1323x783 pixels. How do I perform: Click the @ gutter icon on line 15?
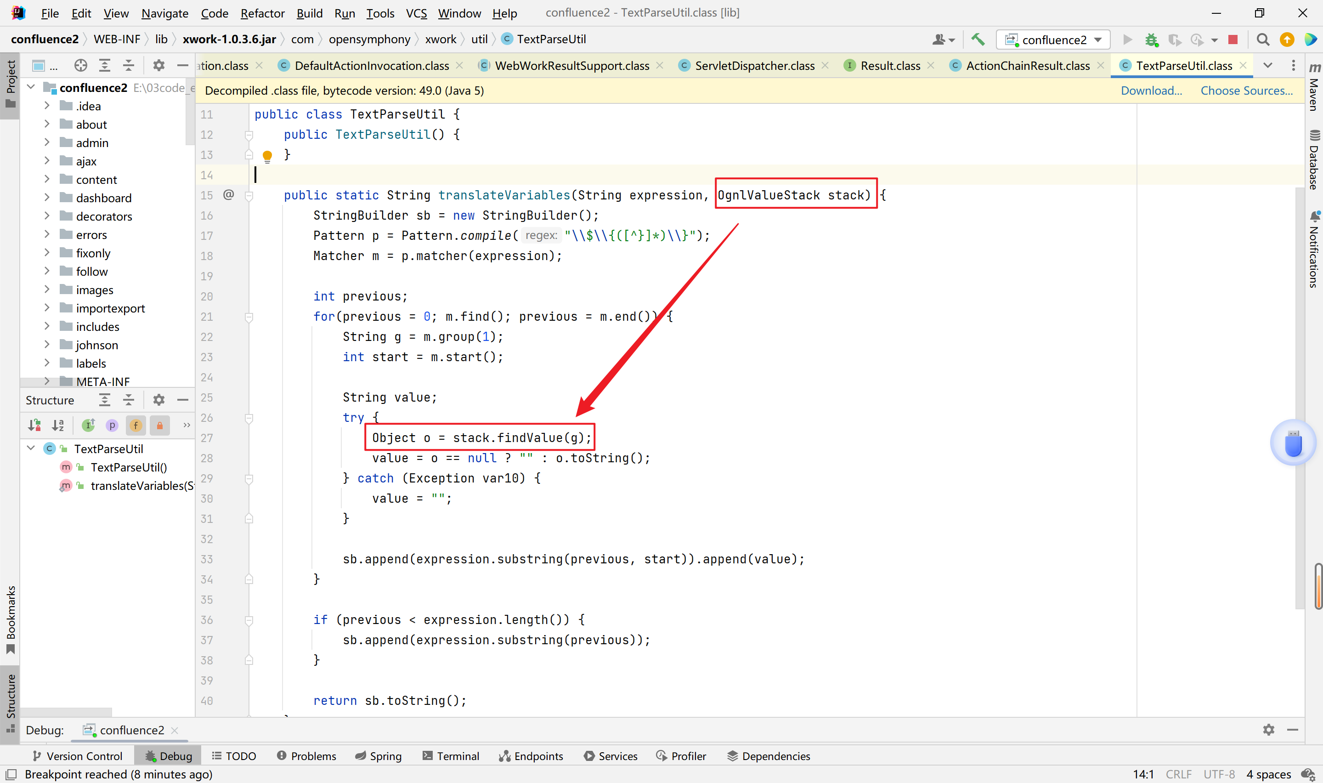click(228, 195)
